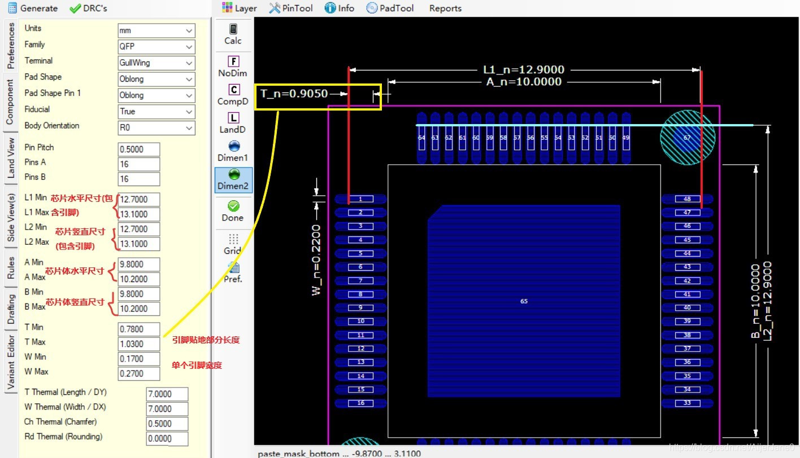Open the PinTool

point(290,8)
